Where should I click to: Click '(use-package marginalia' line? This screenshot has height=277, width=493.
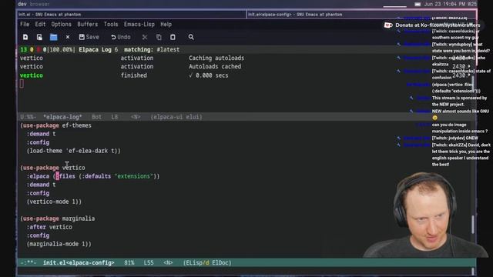click(x=57, y=219)
